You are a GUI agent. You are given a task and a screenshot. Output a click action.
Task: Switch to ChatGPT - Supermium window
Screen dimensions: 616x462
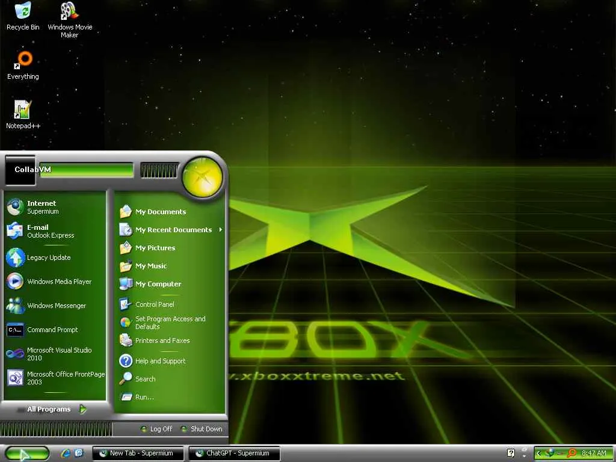click(x=235, y=454)
